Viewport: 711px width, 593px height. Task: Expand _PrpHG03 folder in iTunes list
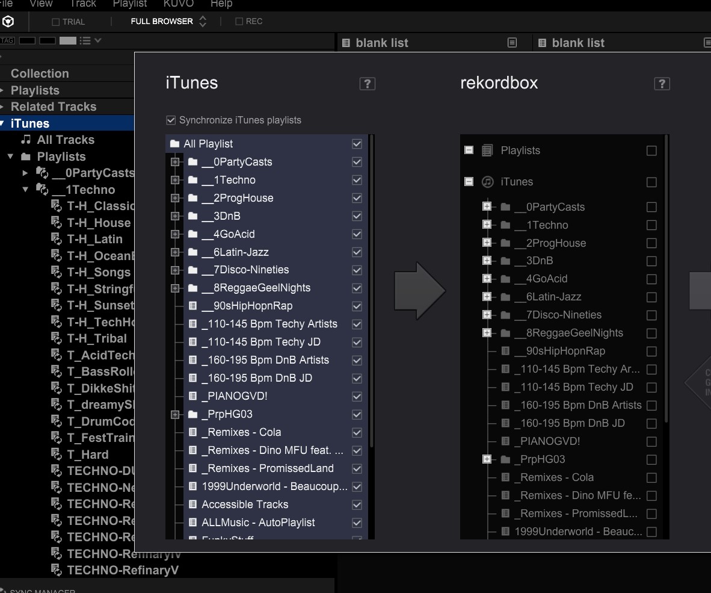click(x=175, y=414)
